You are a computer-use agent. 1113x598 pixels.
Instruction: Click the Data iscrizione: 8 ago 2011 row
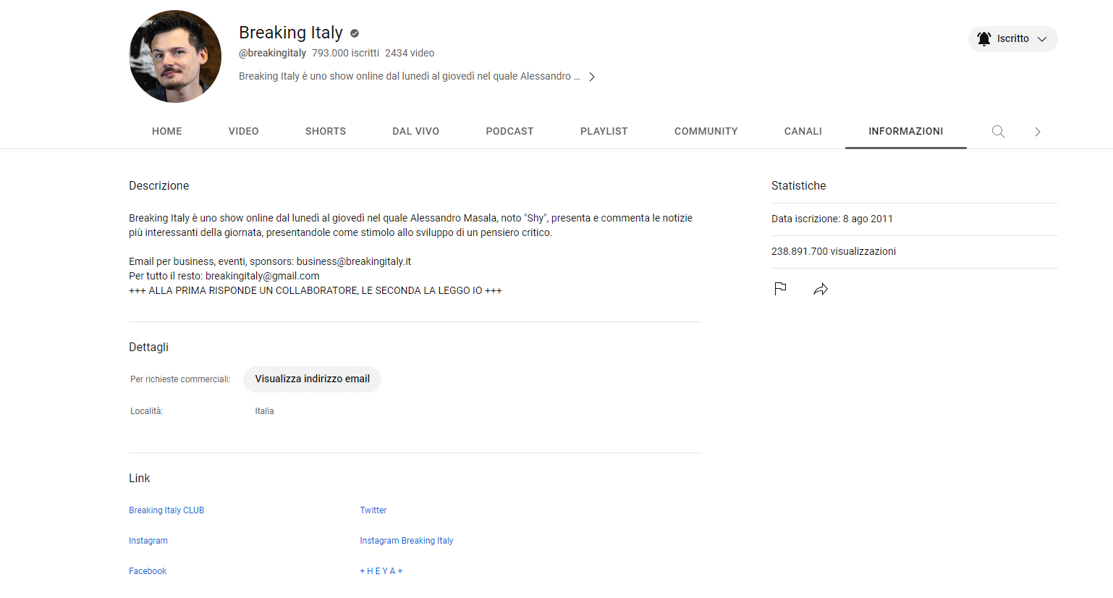pyautogui.click(x=832, y=219)
